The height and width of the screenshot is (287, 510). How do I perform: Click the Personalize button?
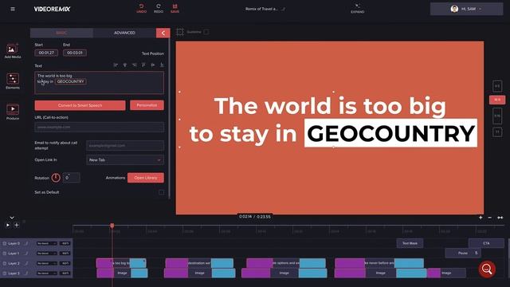click(x=147, y=105)
